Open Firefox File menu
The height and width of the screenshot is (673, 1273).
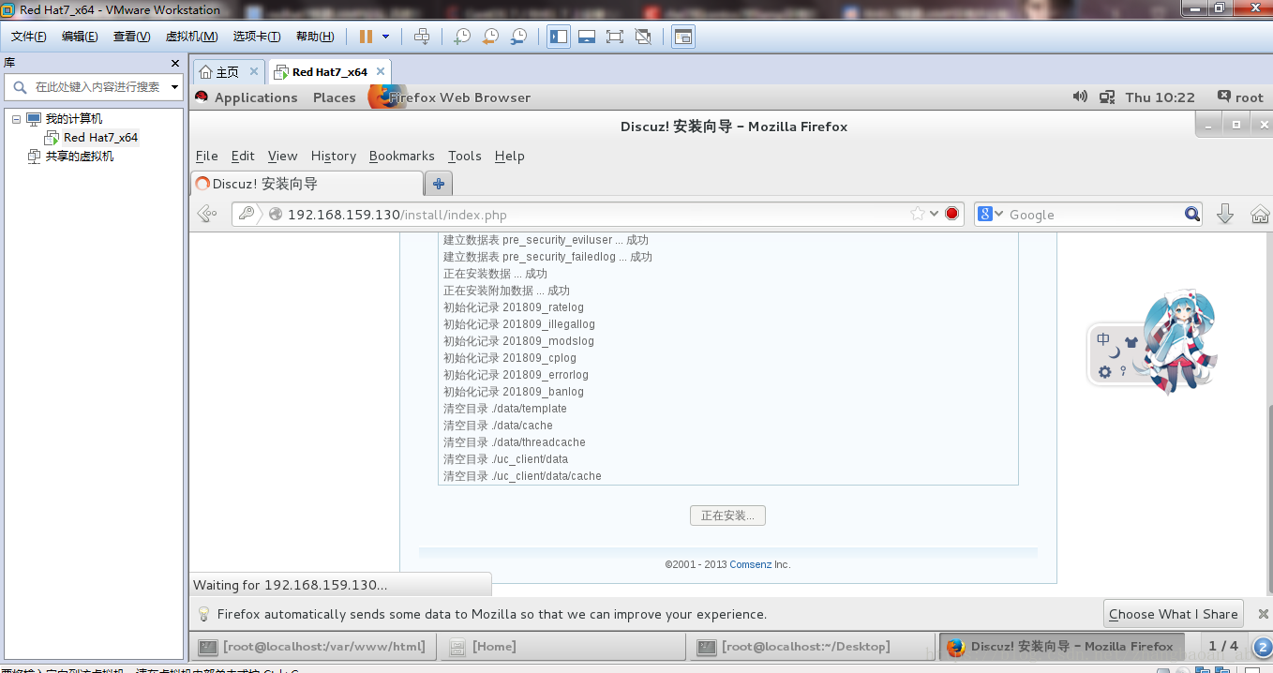(207, 157)
